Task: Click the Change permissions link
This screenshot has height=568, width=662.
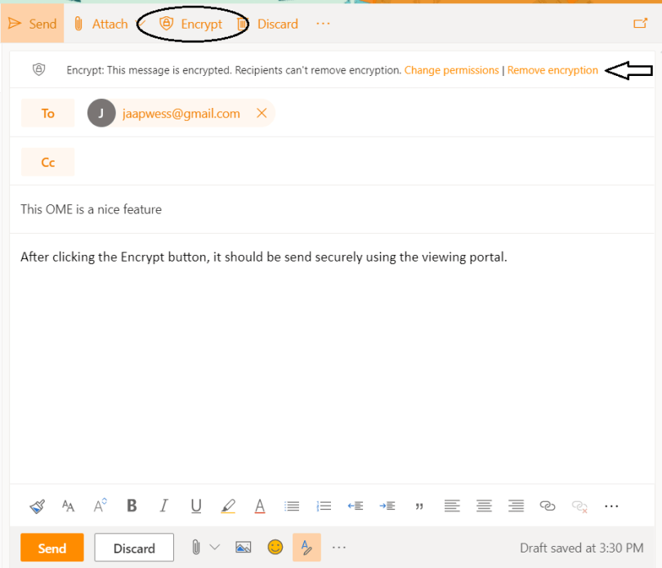Action: coord(451,70)
